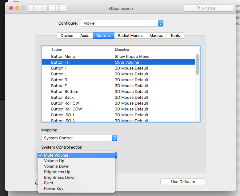Go back with the left chevron button

[x=33, y=8]
